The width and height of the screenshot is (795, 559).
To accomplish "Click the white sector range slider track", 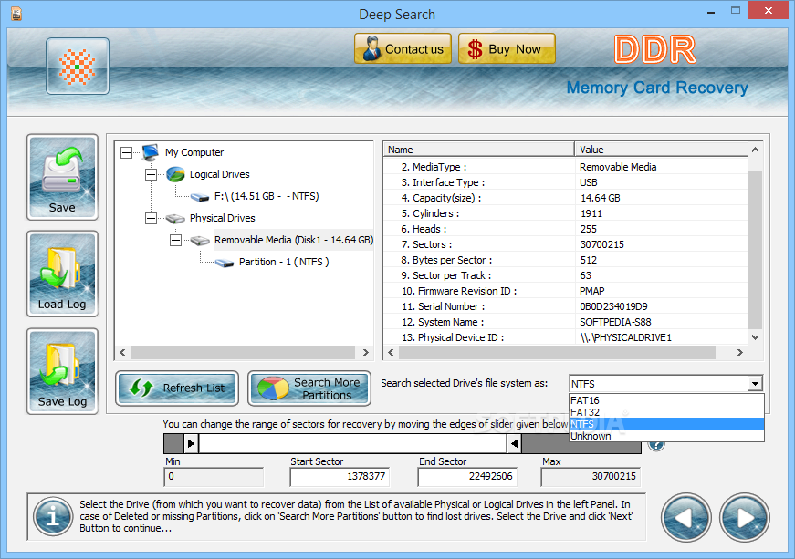I will coord(353,444).
